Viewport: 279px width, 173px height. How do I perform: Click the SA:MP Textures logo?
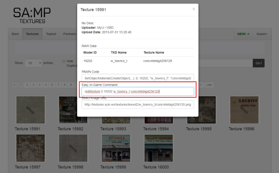(32, 15)
